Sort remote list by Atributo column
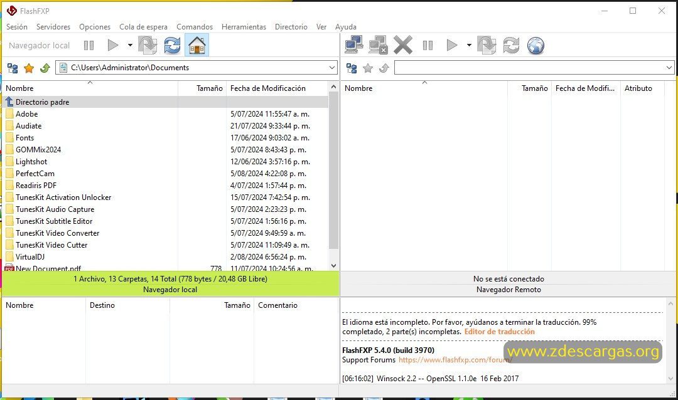Viewport: 678px width, 400px height. 642,88
